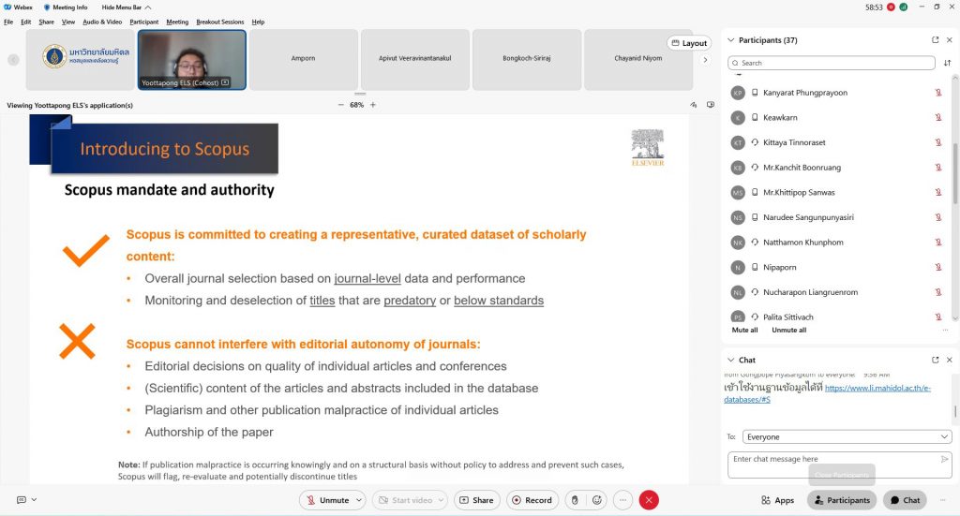
Task: Expand the Unmute audio options arrow
Action: (359, 500)
